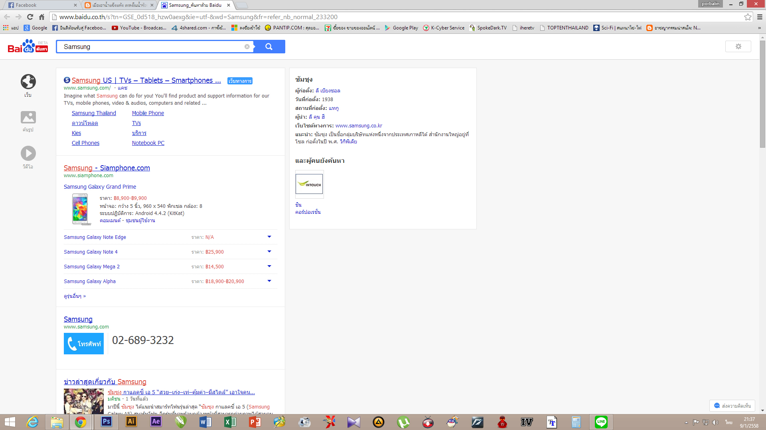Switch to image search sidebar icon

coord(28,118)
